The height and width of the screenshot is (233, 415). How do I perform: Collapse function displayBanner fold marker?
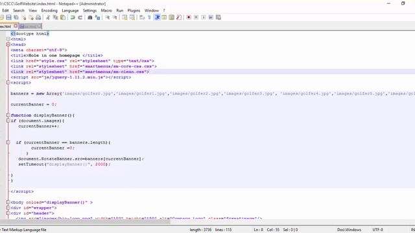(8, 115)
